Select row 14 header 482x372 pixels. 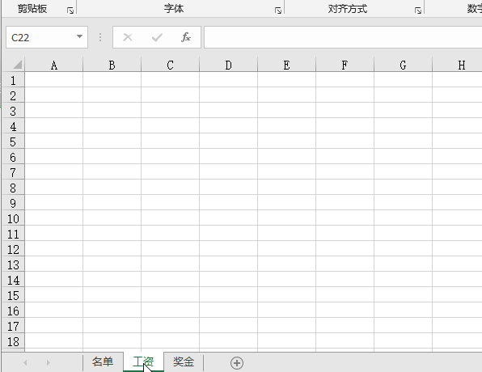[x=13, y=280]
